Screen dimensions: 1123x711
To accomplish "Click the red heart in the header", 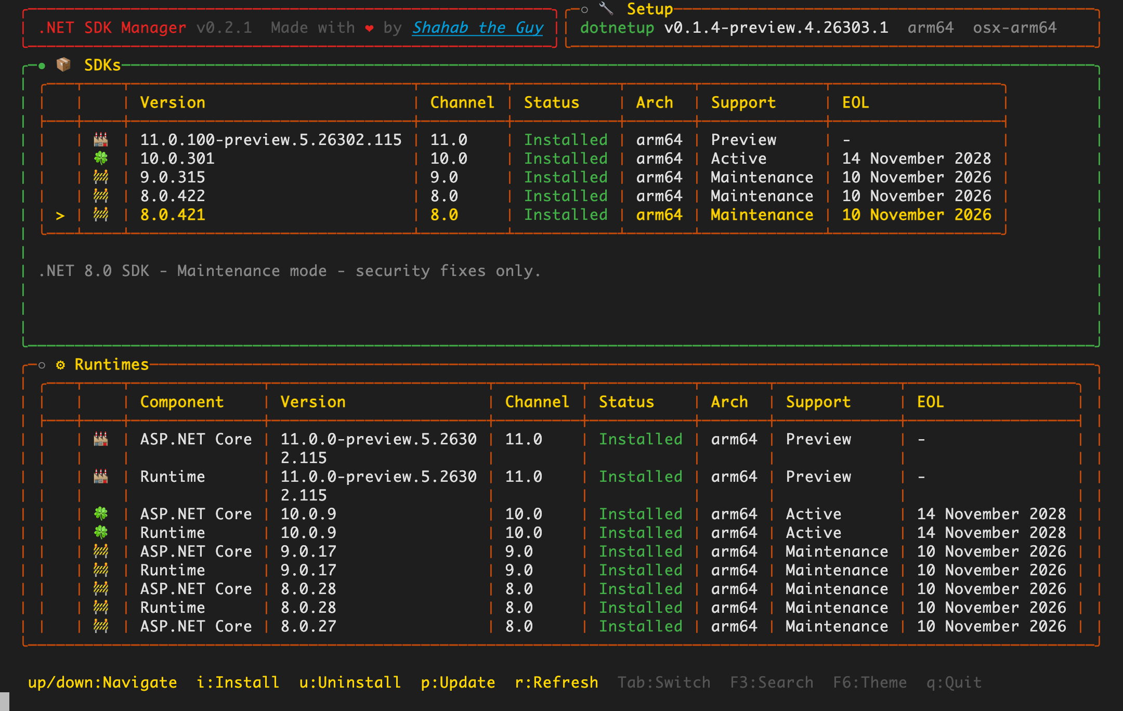I will click(x=369, y=28).
